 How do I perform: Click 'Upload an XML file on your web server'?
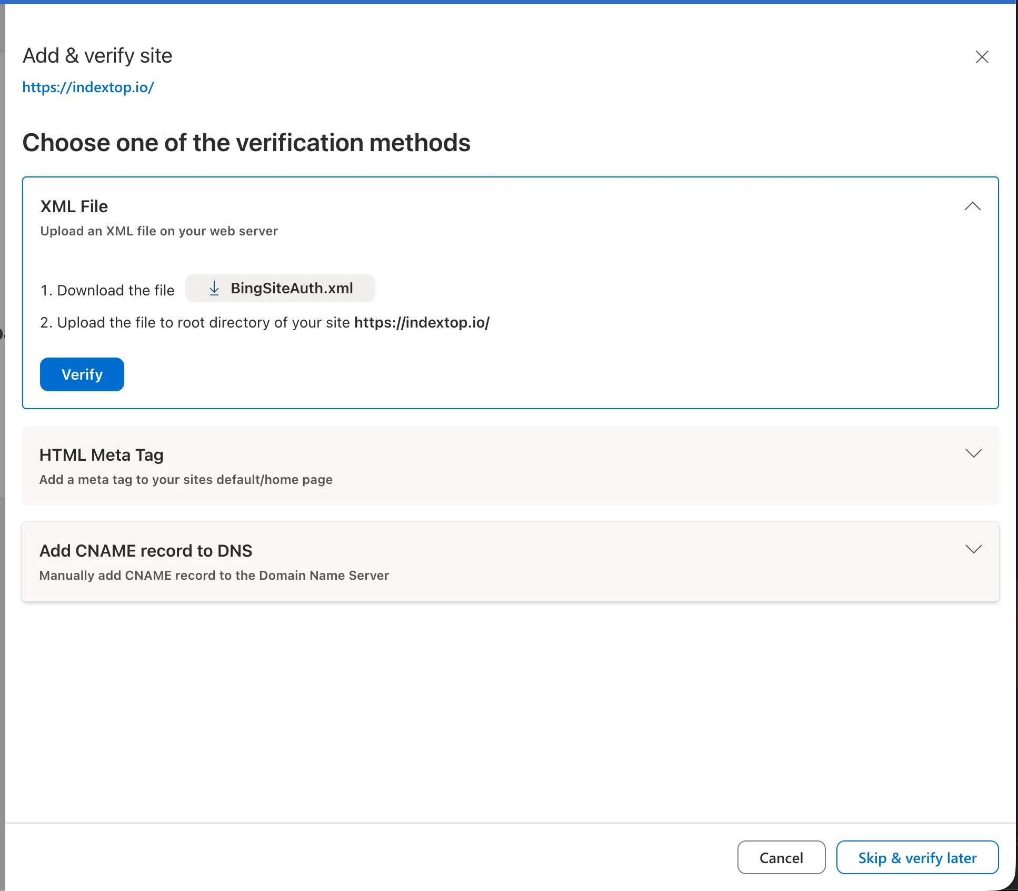coord(159,231)
